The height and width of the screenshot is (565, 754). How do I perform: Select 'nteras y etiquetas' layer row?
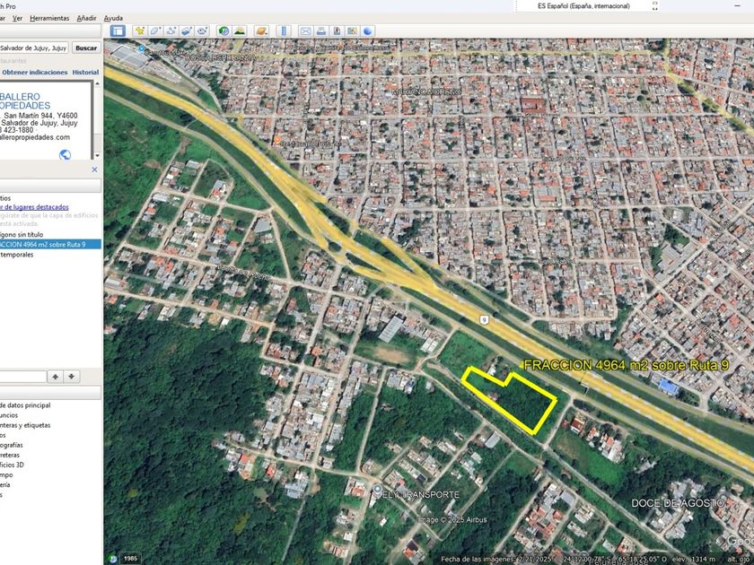[x=25, y=425]
